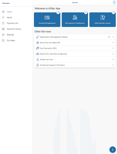This screenshot has width=117, height=154.
Task: Click key badge on LMRA Monthly Invoices tile
Action: click(113, 13)
